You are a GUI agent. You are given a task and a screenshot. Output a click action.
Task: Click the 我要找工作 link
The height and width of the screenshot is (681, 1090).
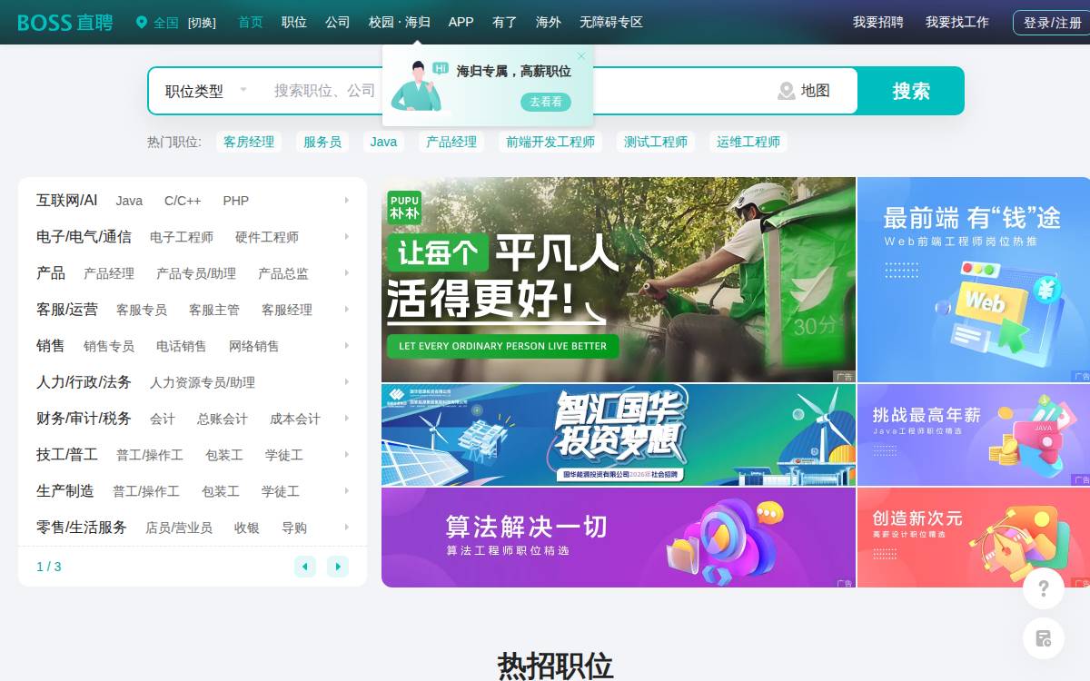tap(957, 22)
